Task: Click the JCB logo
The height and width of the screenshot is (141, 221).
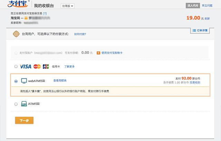Action: [x=46, y=66]
